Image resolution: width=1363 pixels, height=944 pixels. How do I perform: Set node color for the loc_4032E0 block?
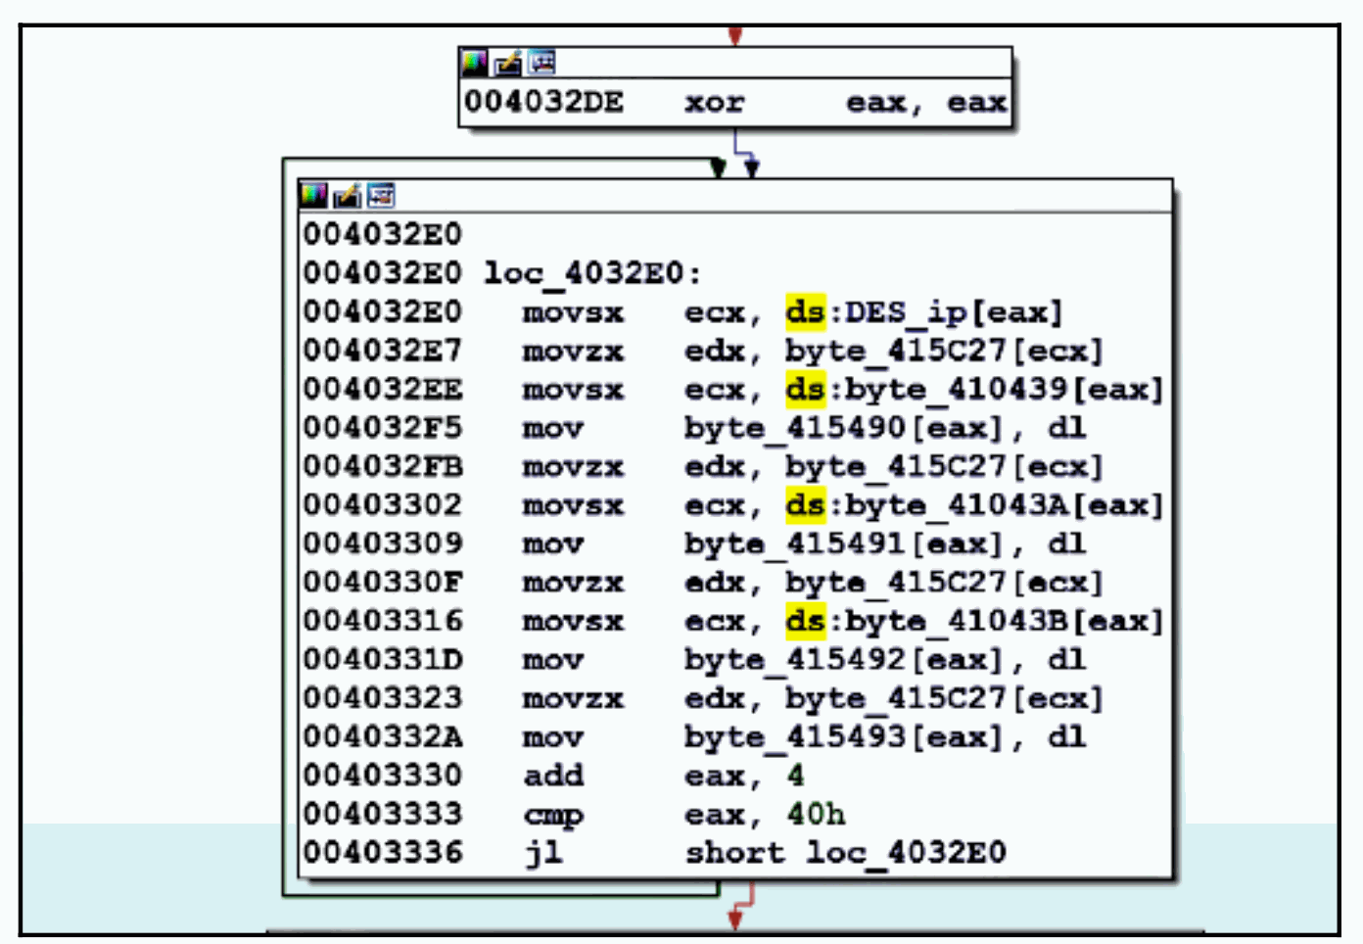(314, 195)
